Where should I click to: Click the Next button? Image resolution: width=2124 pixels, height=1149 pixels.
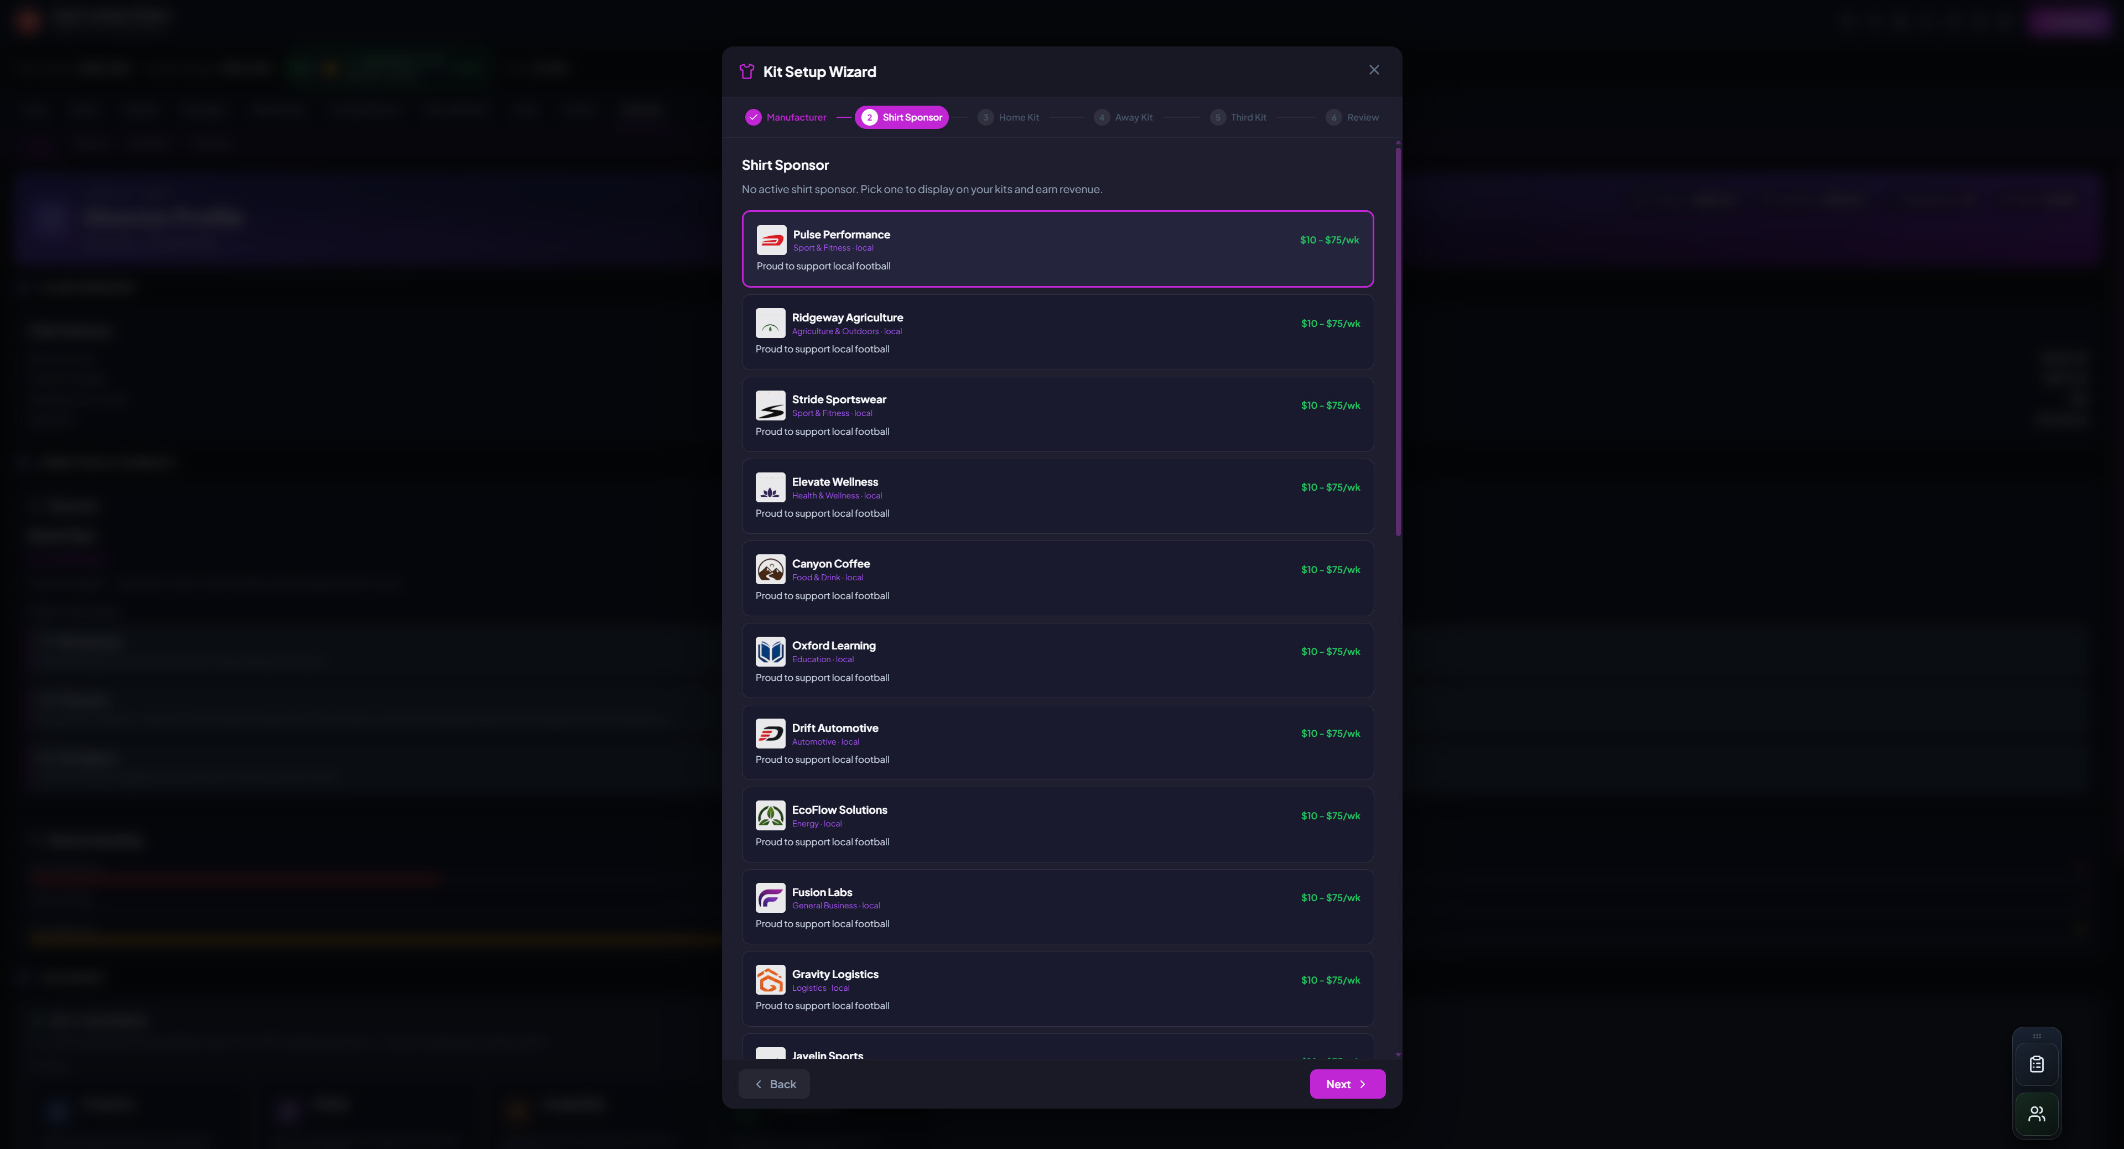(x=1347, y=1084)
